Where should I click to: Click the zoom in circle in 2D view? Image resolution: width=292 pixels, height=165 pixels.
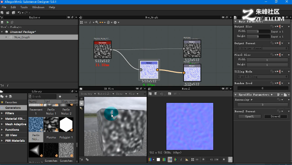224,160
